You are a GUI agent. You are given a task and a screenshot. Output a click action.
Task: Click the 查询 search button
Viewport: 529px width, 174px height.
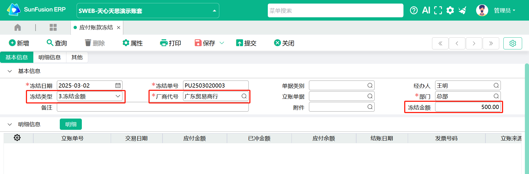tap(57, 43)
